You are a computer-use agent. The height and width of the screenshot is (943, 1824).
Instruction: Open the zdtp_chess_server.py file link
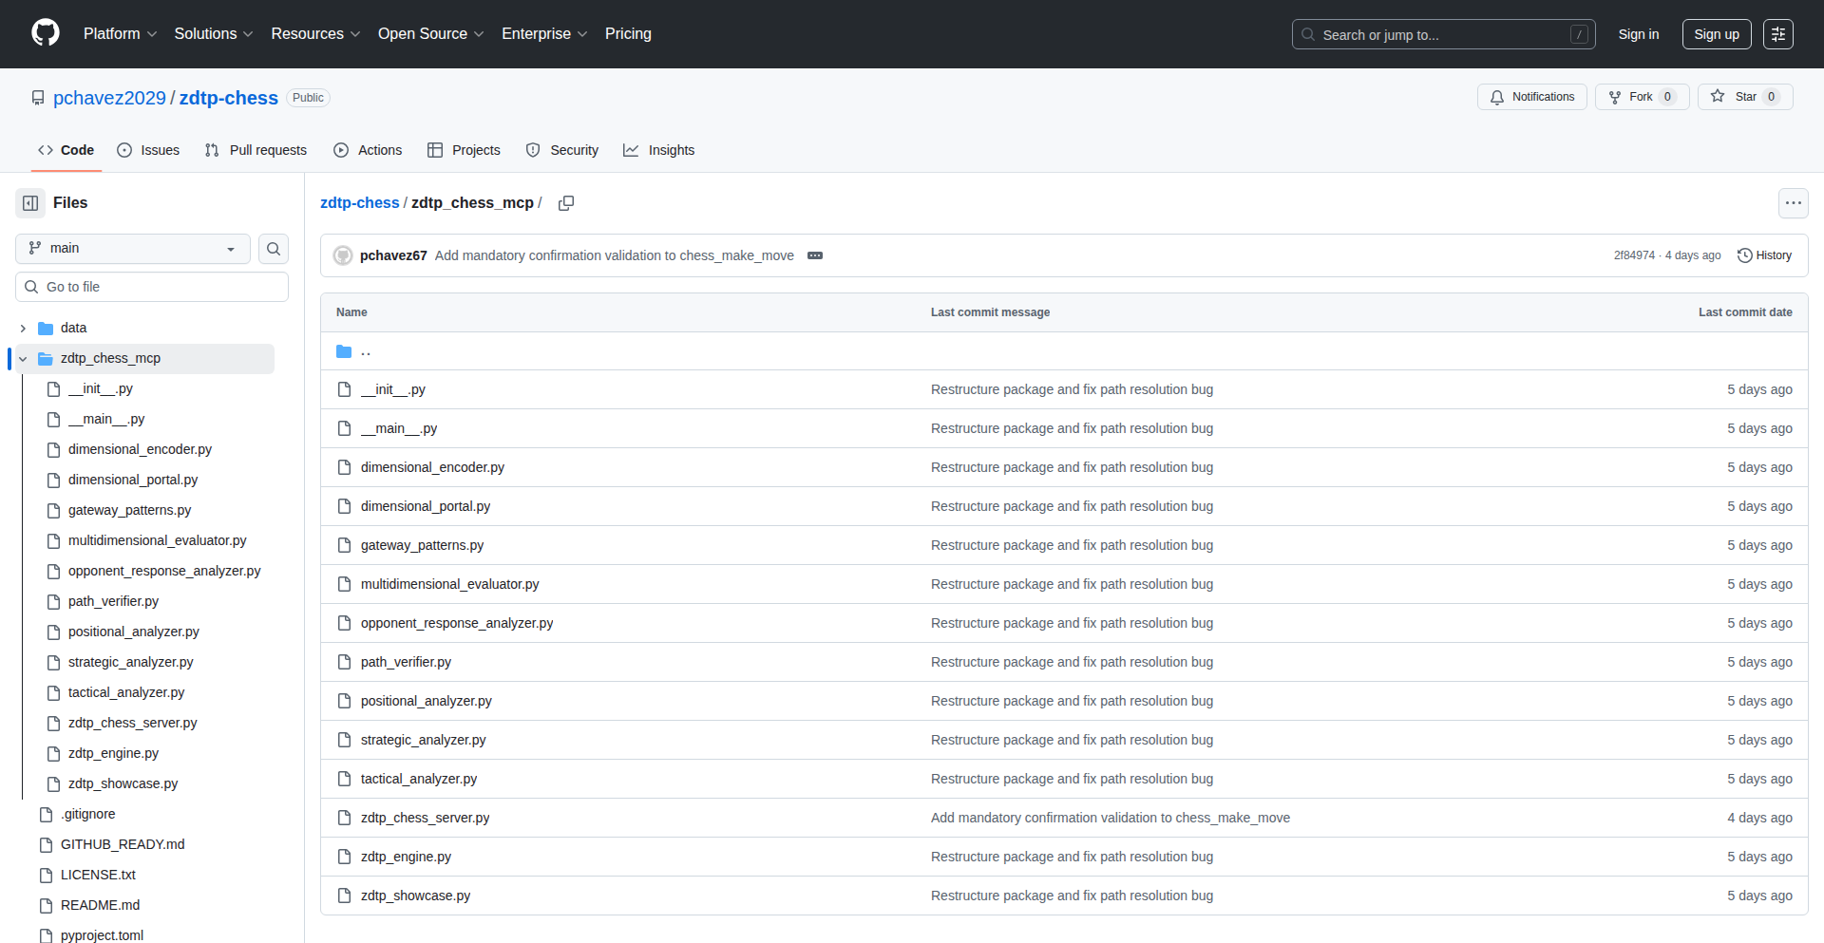425,818
